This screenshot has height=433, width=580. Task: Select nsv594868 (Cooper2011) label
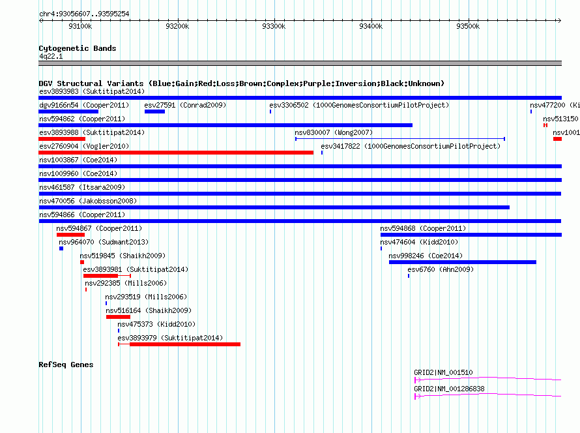tap(423, 228)
